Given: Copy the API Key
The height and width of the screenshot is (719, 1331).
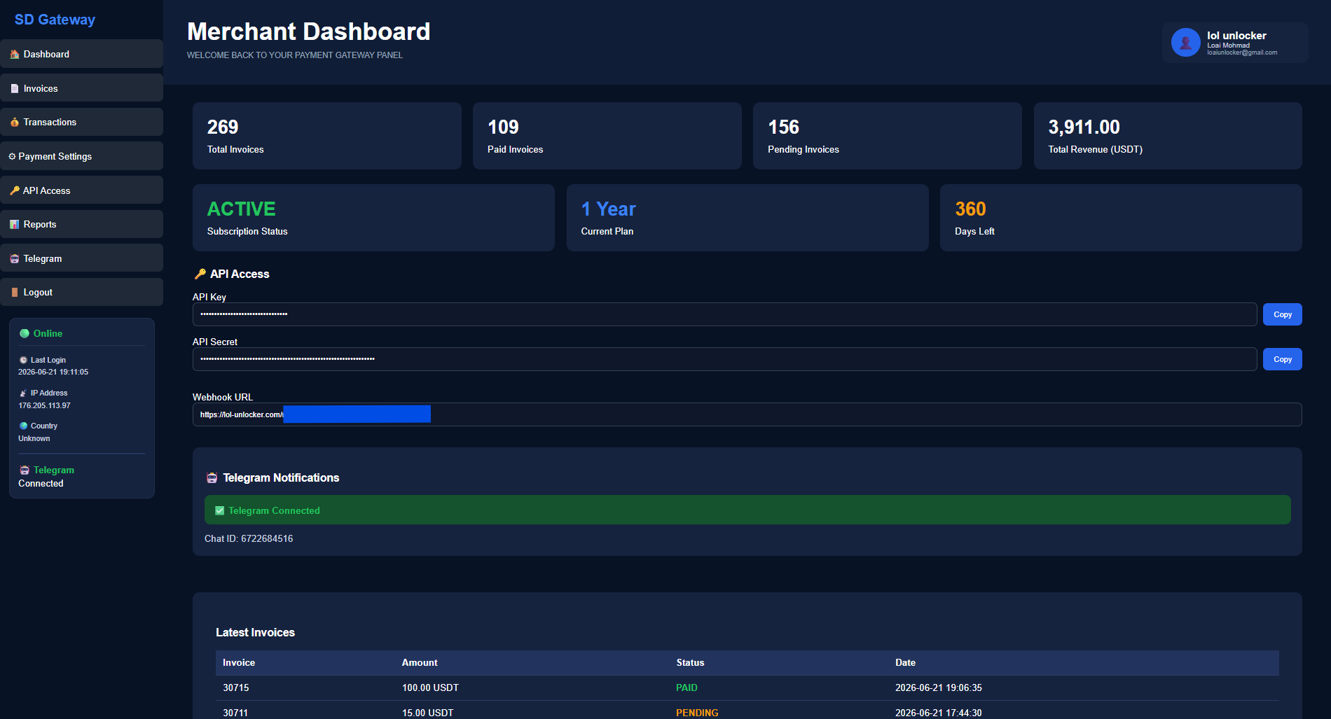Looking at the screenshot, I should 1282,314.
